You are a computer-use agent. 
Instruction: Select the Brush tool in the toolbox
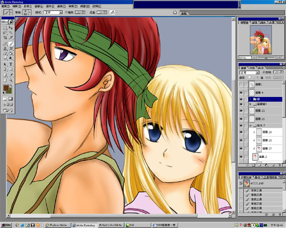coord(11,44)
